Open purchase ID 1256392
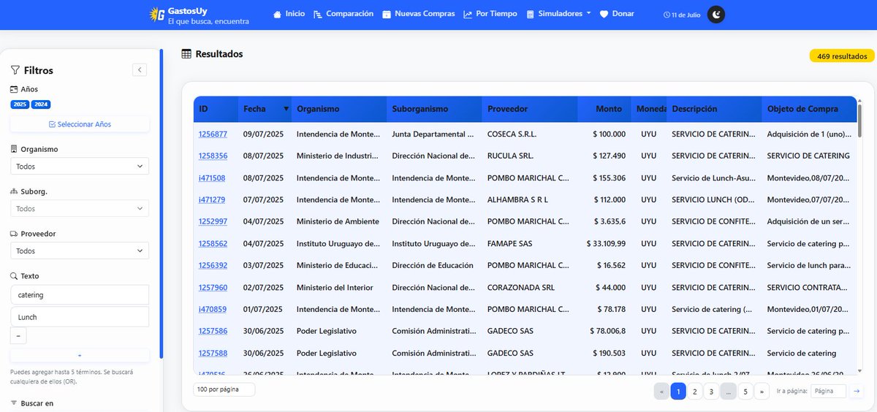The height and width of the screenshot is (412, 877). (x=213, y=265)
